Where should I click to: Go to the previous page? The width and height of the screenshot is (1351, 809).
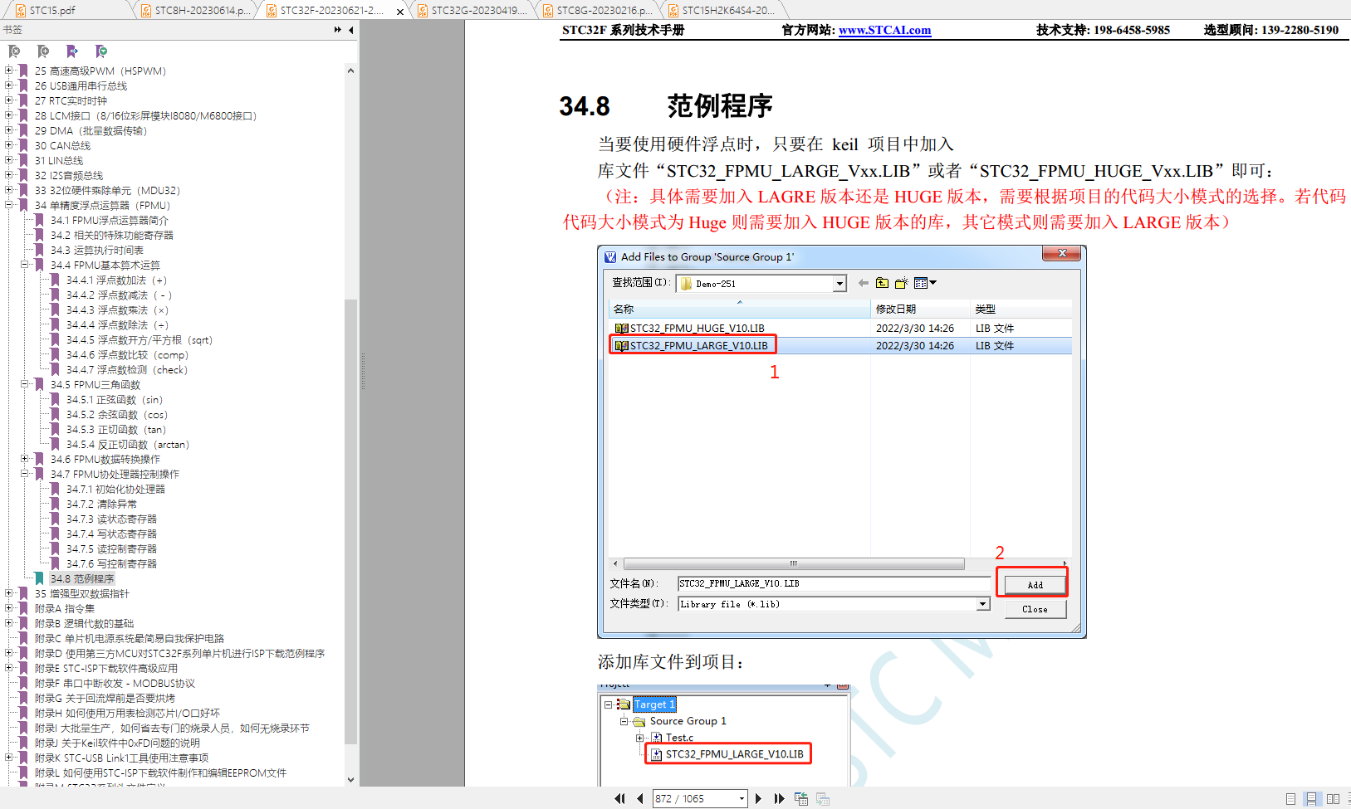[640, 798]
